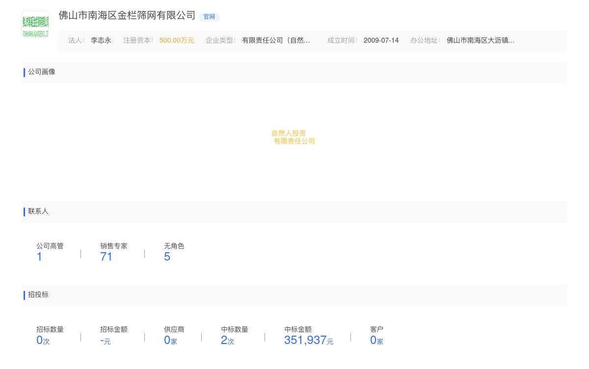
Task: Click the 有限责任公司 tag in company portrait
Action: [294, 141]
